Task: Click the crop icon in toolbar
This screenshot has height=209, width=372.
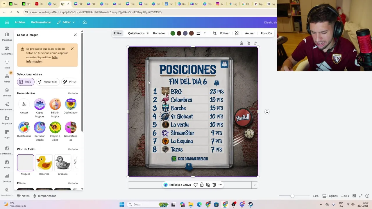Action: tap(214, 33)
